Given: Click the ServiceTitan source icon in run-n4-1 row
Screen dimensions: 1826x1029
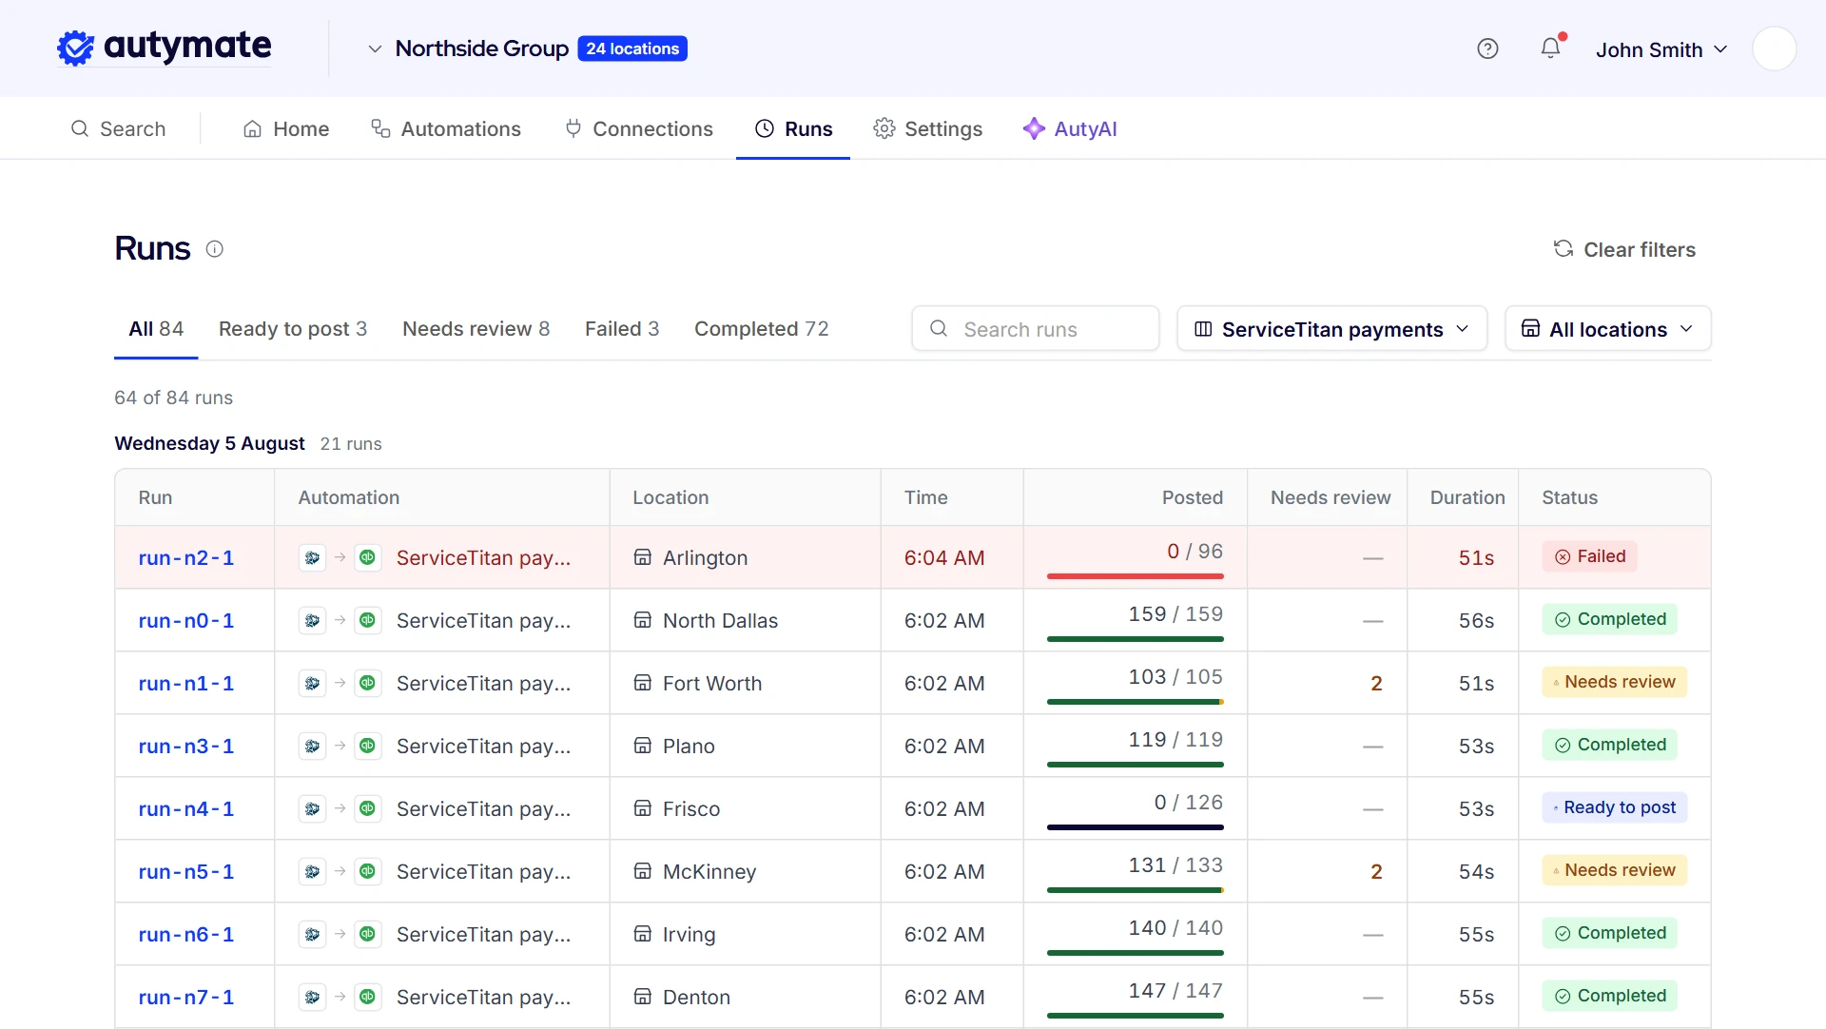Looking at the screenshot, I should [312, 808].
